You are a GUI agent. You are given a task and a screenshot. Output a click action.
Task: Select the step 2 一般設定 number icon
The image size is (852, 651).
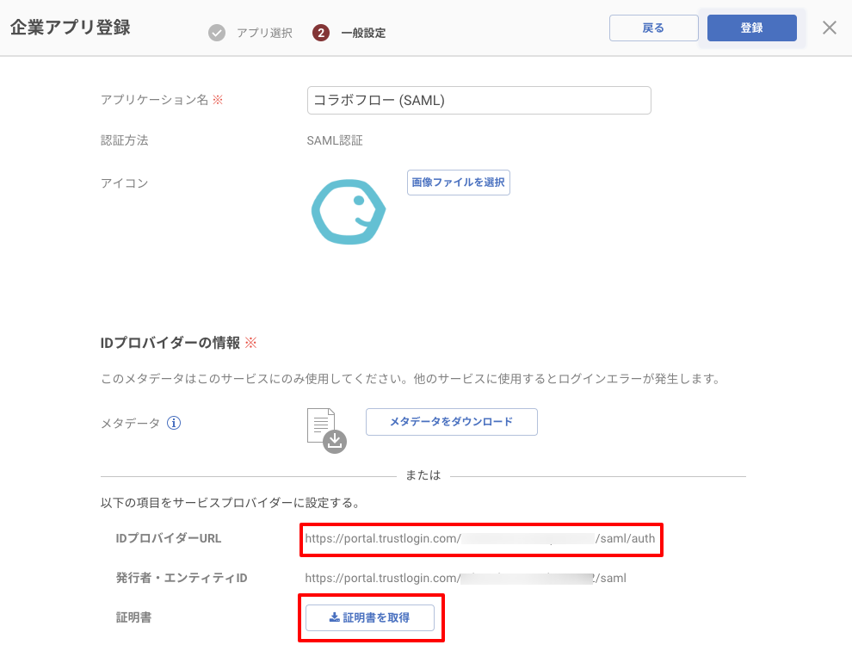tap(321, 33)
